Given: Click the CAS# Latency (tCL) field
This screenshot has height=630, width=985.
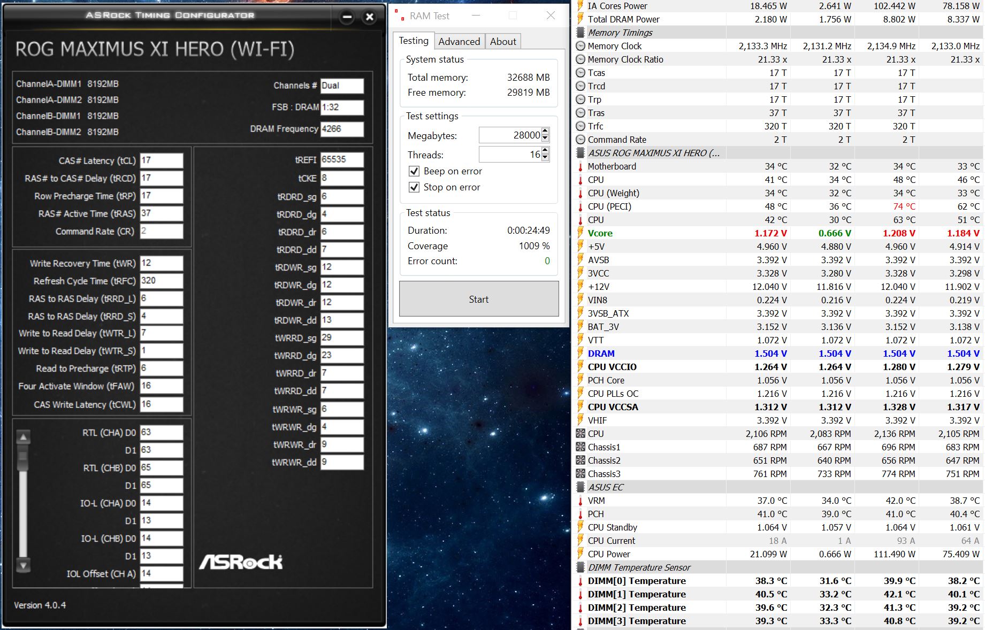Looking at the screenshot, I should point(162,160).
